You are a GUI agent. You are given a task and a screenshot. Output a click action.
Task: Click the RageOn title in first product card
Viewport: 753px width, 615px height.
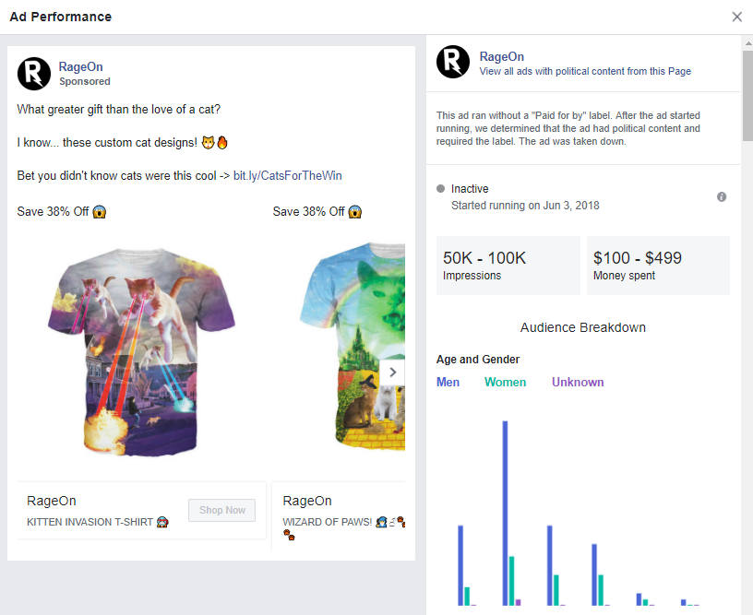click(x=52, y=501)
